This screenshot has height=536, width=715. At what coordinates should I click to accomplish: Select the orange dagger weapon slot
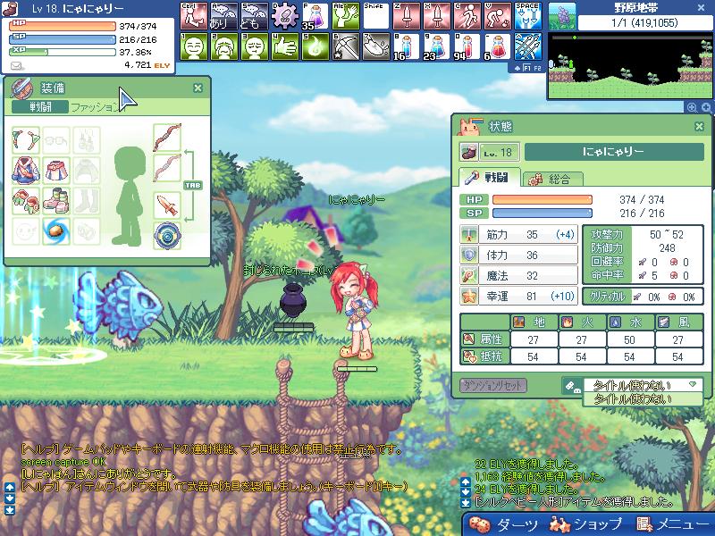(167, 205)
